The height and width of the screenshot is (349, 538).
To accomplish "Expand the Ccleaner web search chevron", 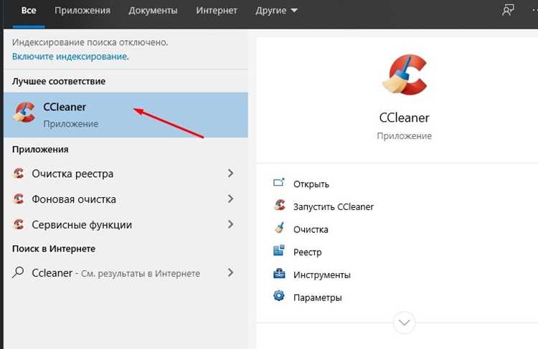I will [x=230, y=272].
